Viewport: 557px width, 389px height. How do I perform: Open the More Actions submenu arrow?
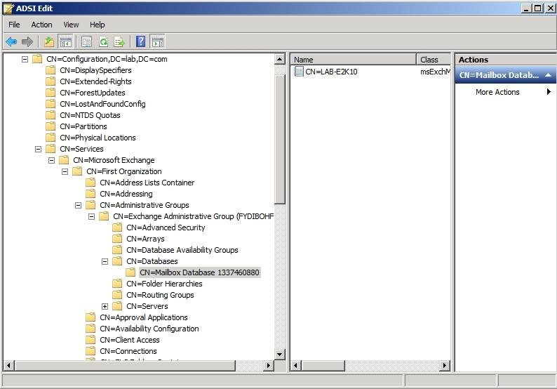(549, 92)
